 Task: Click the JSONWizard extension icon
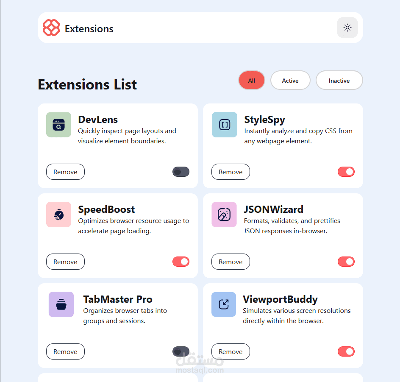[224, 215]
